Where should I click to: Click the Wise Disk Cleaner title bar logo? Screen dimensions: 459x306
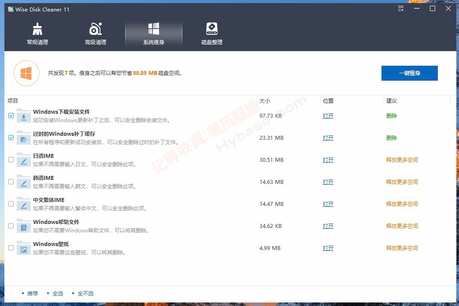11,9
